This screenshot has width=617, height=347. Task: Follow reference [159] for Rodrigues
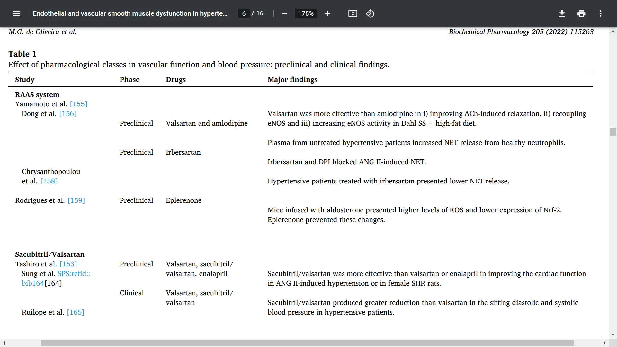pyautogui.click(x=76, y=200)
